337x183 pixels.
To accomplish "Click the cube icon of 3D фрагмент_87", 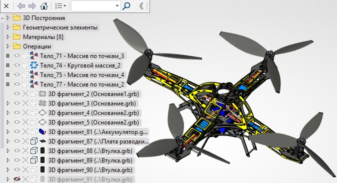I will pos(33,141).
